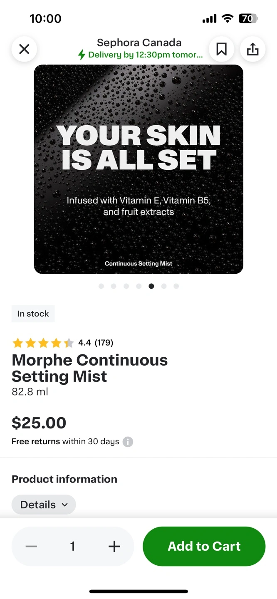Tap the battery indicator in status bar
Image resolution: width=277 pixels, height=599 pixels.
248,18
